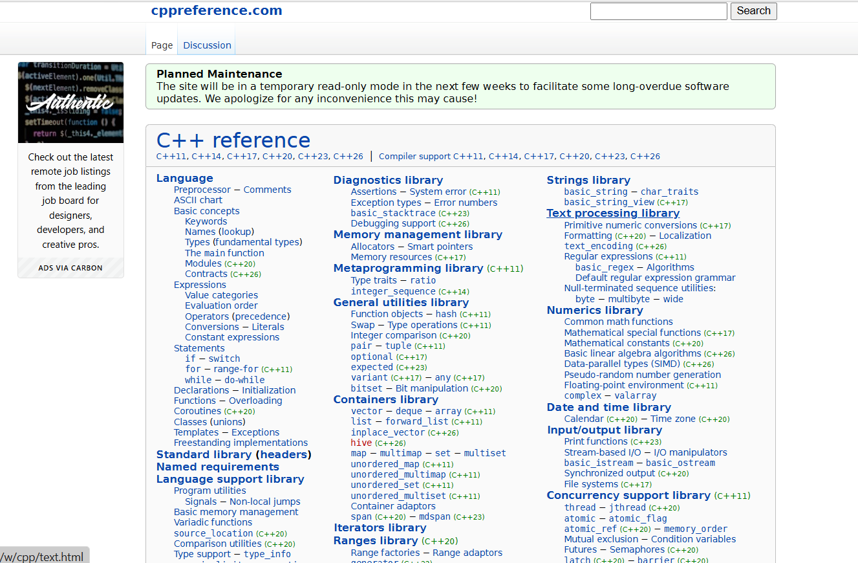Open the source_location link
Viewport: 858px width, 563px height.
tap(213, 533)
